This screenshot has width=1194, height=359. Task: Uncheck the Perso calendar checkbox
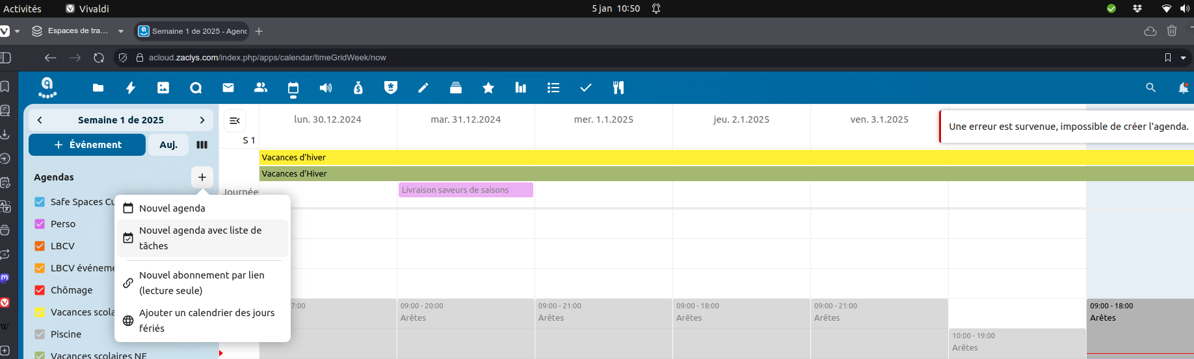40,224
